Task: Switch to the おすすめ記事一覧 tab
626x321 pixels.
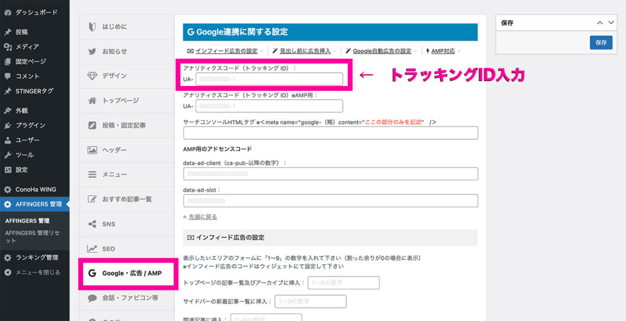Action: point(127,199)
